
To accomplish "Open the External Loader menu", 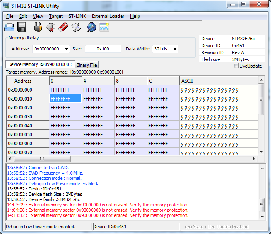I will coord(108,16).
